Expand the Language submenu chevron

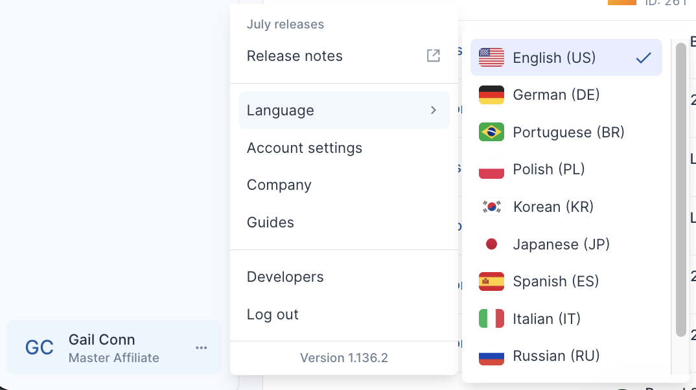(434, 110)
